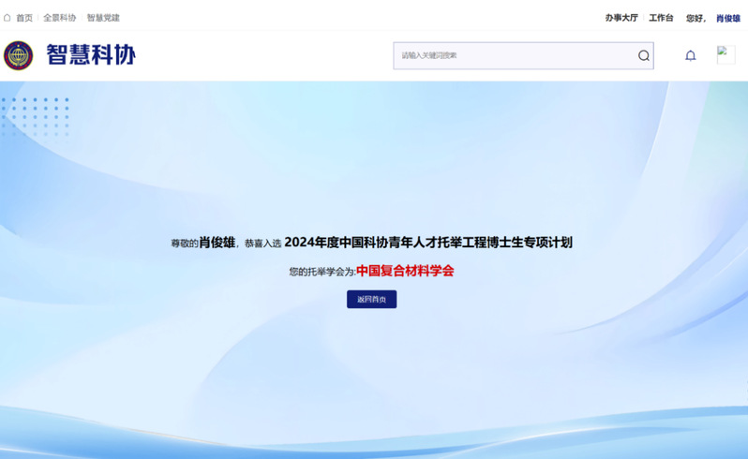Click the 智慧科协 site title
Image resolution: width=748 pixels, height=459 pixels.
pos(91,55)
